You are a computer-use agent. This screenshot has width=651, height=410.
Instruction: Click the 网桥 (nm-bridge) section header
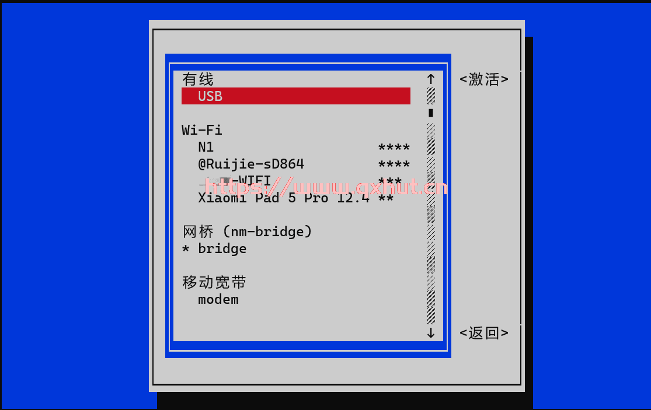247,232
